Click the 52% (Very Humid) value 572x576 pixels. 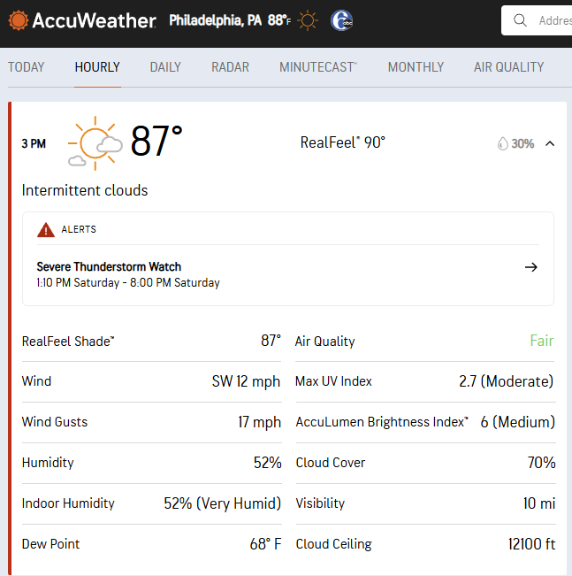(223, 503)
